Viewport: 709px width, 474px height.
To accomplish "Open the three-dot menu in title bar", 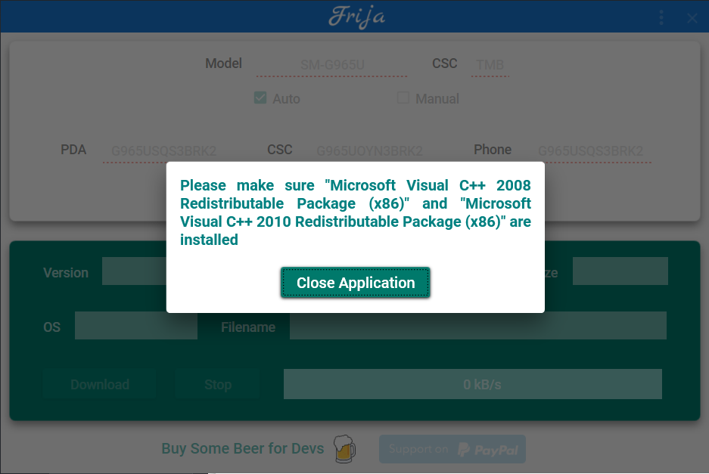I will coord(661,17).
